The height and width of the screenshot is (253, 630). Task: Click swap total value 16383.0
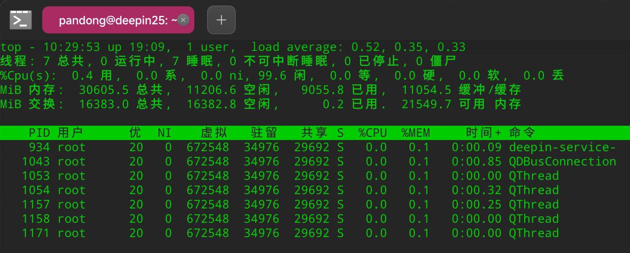tap(104, 104)
